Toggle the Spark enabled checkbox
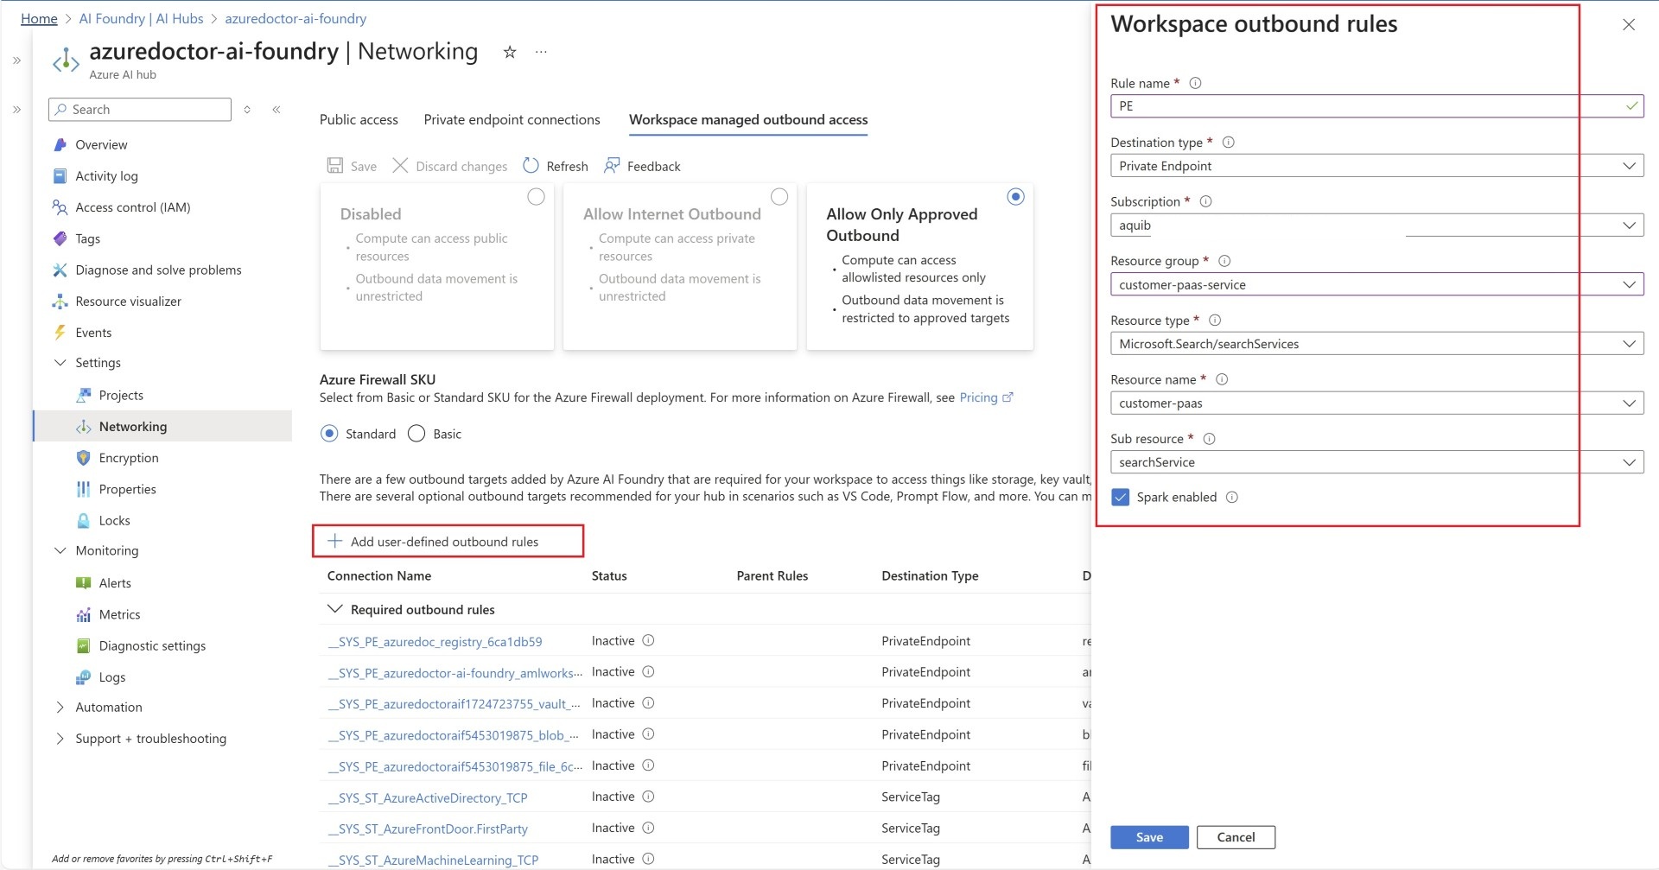 click(x=1120, y=497)
